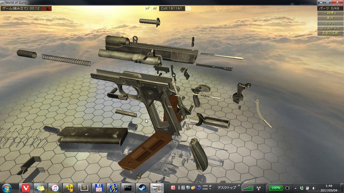Click the red diamond icon beside the timer
The width and height of the screenshot is (344, 193).
tap(44, 9)
